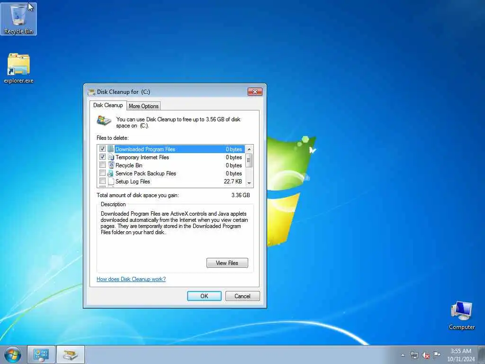
Task: Click the Cancel button
Action: tap(242, 296)
